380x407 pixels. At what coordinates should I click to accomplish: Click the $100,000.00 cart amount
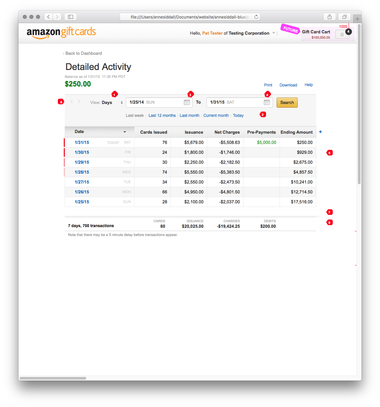tap(321, 37)
